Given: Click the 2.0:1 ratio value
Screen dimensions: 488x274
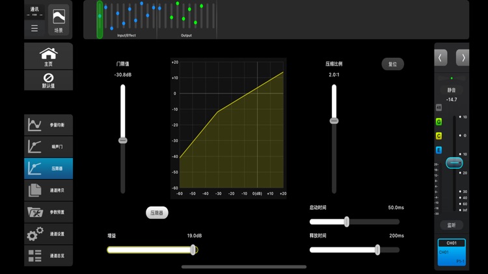Looking at the screenshot, I should pos(334,75).
